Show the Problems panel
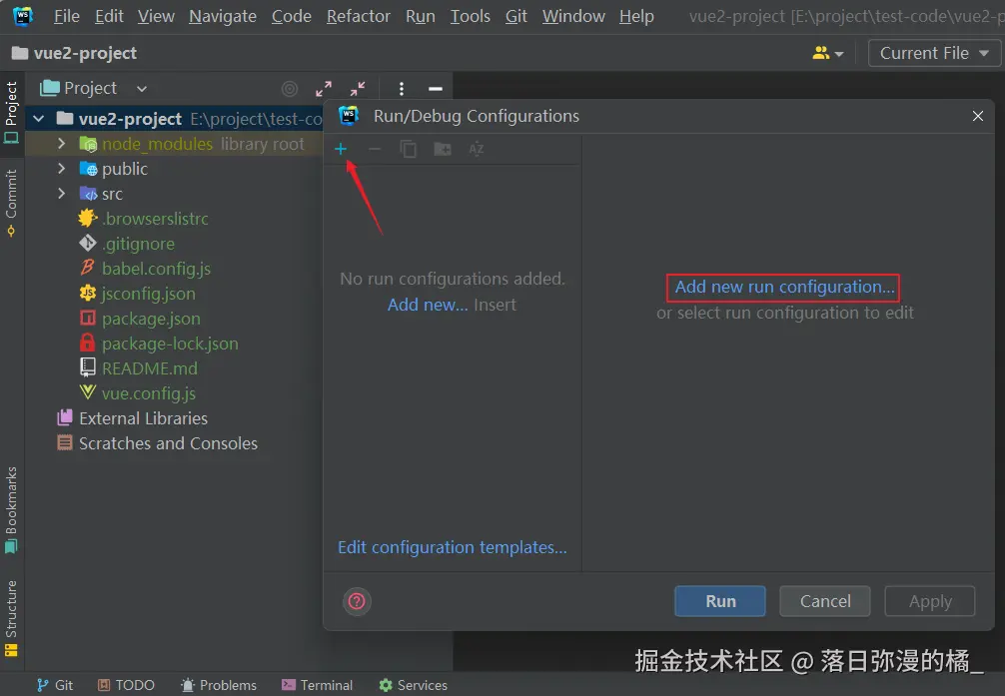The width and height of the screenshot is (1005, 696). [x=219, y=685]
